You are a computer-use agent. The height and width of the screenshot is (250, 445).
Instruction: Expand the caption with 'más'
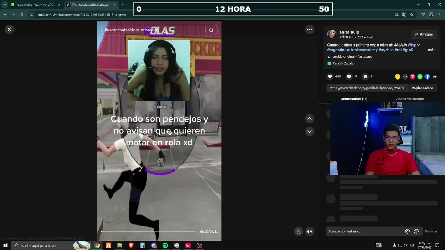(431, 50)
